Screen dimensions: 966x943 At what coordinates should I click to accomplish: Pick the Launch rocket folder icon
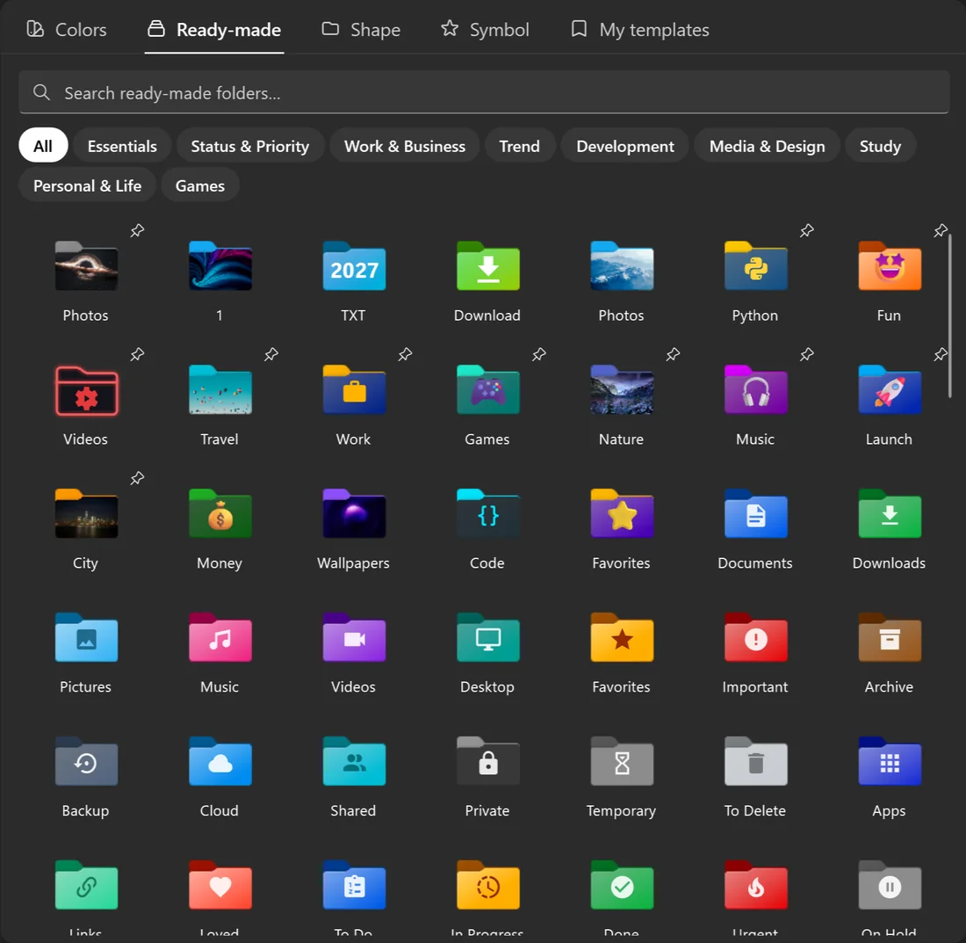[x=889, y=391]
